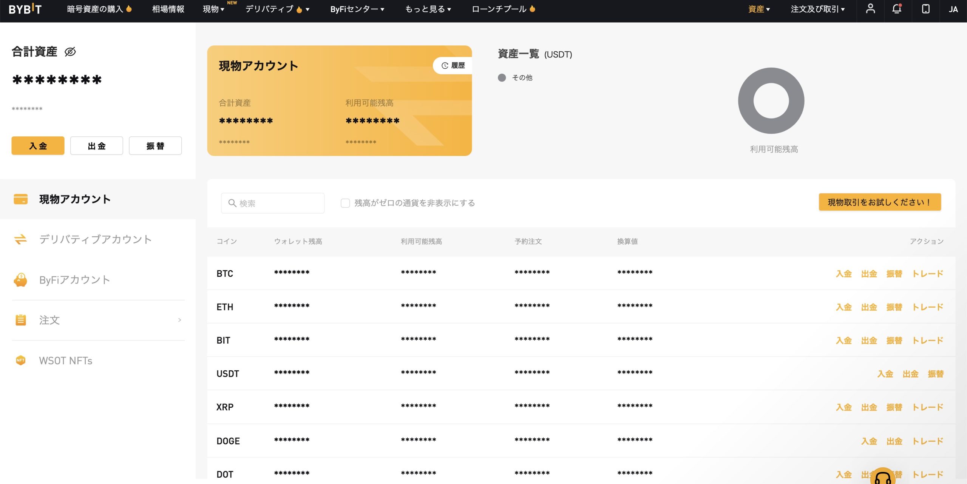The image size is (967, 484).
Task: Click the 出金 button under total assets
Action: coord(97,146)
